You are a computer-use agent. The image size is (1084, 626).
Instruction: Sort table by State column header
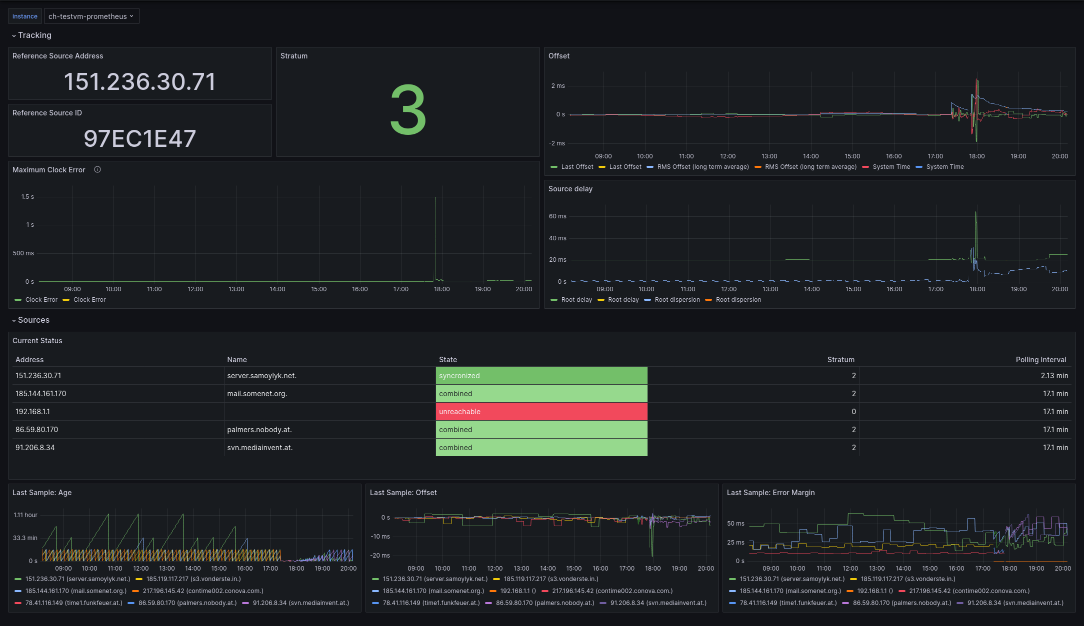pos(447,360)
